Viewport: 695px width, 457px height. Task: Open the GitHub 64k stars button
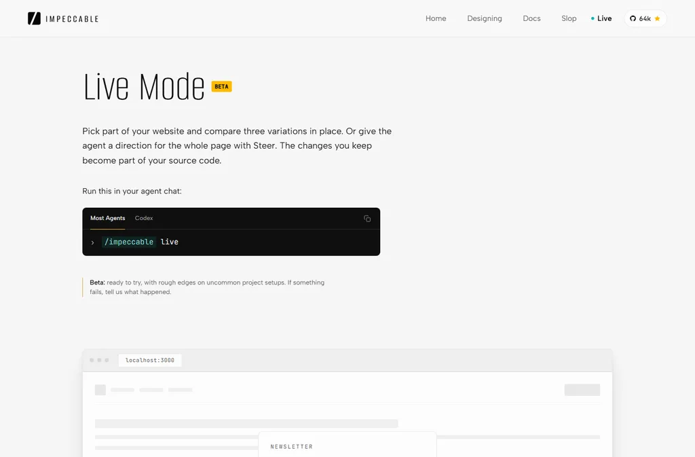coord(645,18)
